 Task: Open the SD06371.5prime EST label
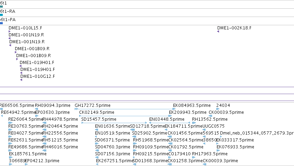(x=112, y=140)
